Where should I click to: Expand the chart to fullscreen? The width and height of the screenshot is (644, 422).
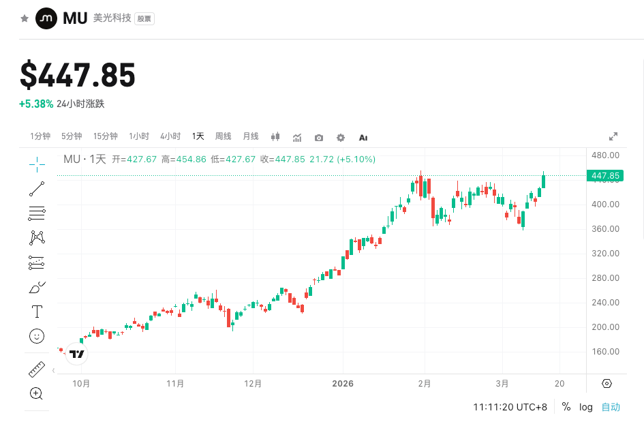point(613,135)
